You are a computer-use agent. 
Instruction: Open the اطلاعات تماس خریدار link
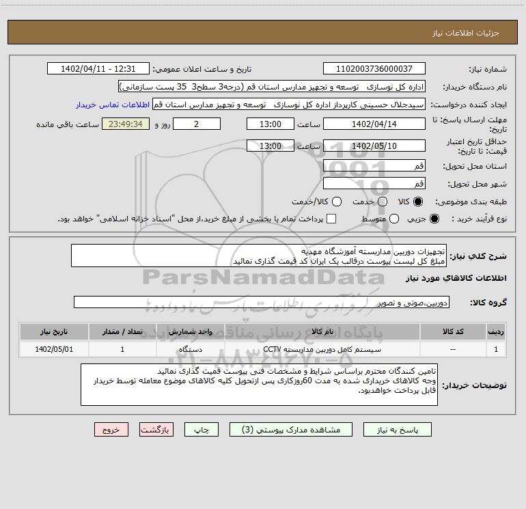113,105
